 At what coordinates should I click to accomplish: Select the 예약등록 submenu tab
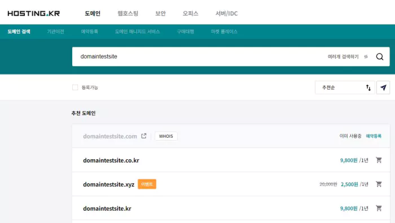[x=89, y=32]
